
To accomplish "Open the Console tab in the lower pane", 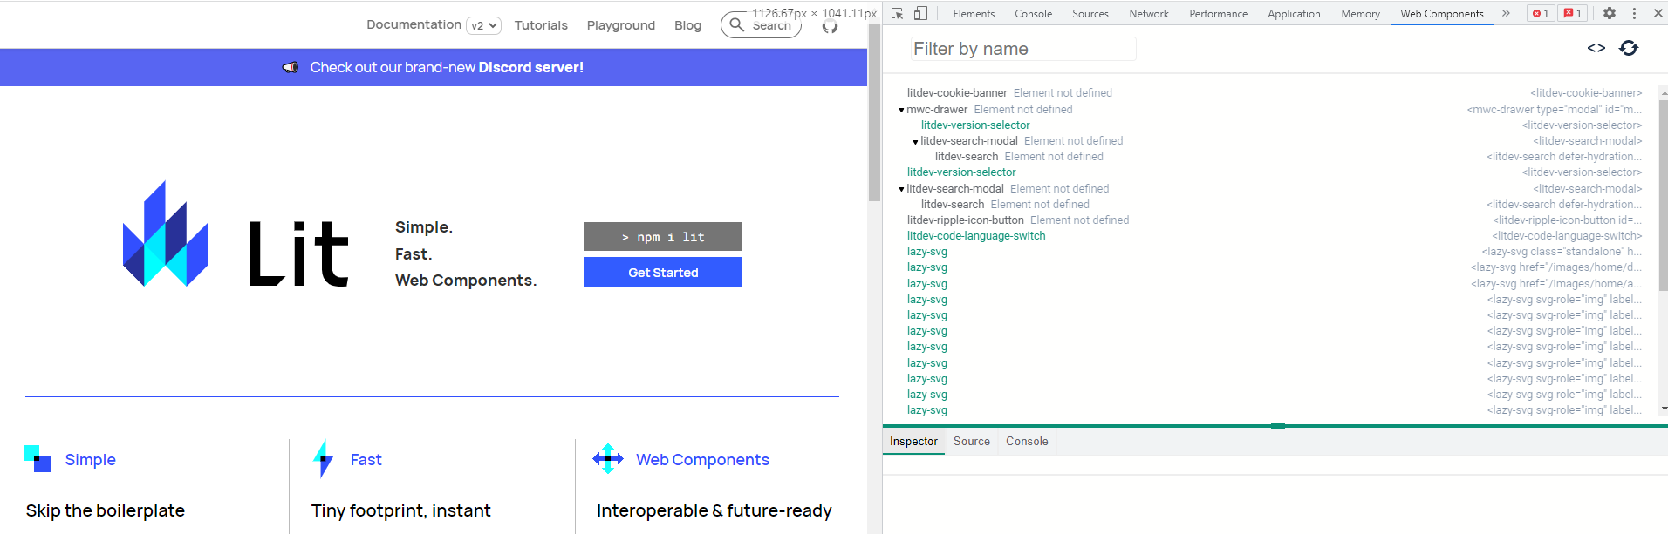I will (1027, 442).
